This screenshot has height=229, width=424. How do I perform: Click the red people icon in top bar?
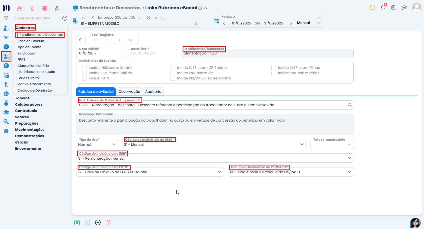(x=20, y=9)
